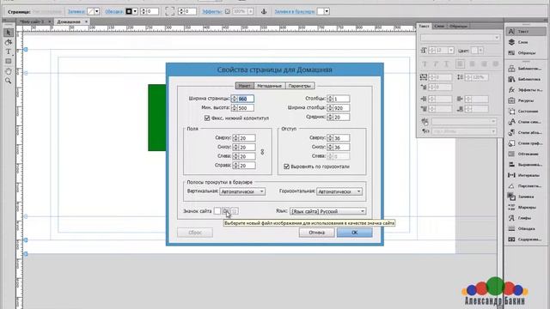Switch to the Метаданные tab

269,86
